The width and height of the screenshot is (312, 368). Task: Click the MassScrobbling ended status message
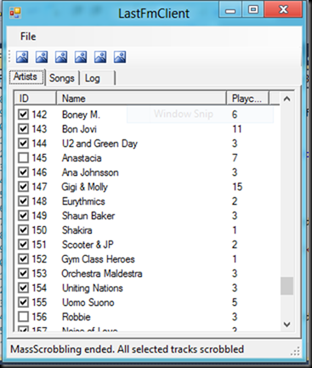tap(127, 349)
